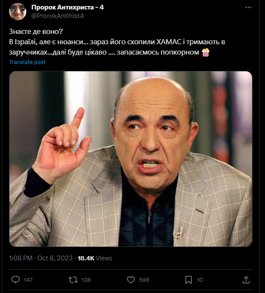Click the 138 reposts count
265x293 pixels.
(x=86, y=280)
